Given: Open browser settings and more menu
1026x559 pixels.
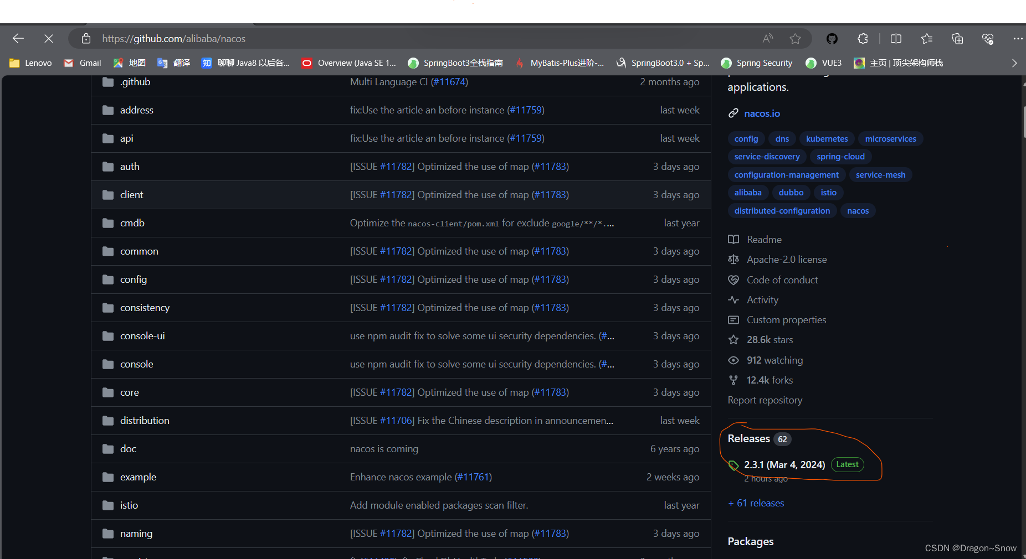Looking at the screenshot, I should 1018,38.
